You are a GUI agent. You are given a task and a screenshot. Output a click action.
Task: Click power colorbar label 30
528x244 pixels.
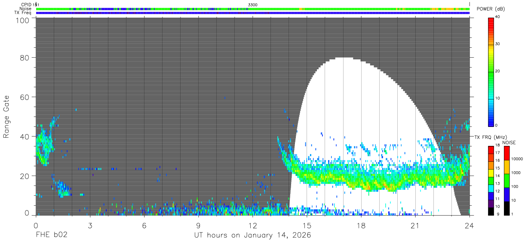pyautogui.click(x=498, y=44)
